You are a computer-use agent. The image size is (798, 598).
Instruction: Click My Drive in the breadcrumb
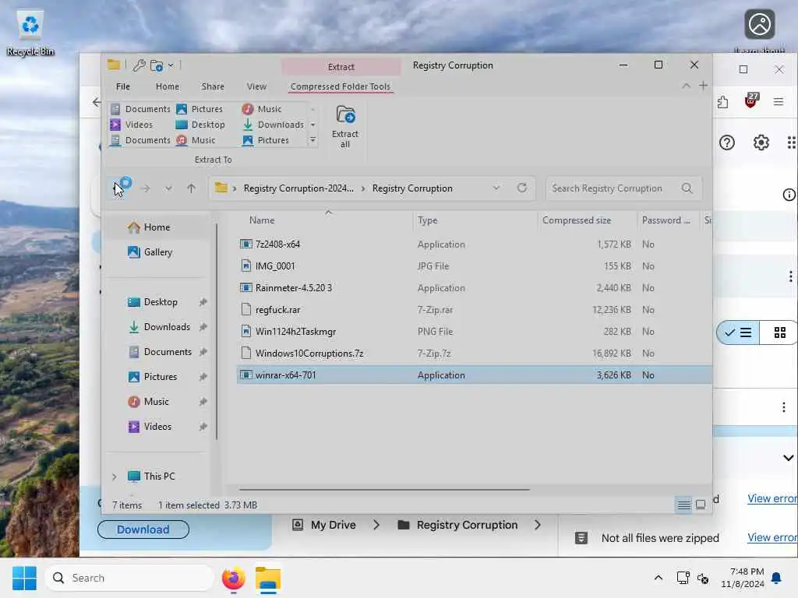pos(334,525)
